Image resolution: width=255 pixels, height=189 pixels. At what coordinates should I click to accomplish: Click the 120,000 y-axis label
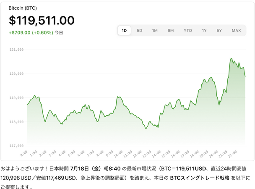click(x=16, y=74)
